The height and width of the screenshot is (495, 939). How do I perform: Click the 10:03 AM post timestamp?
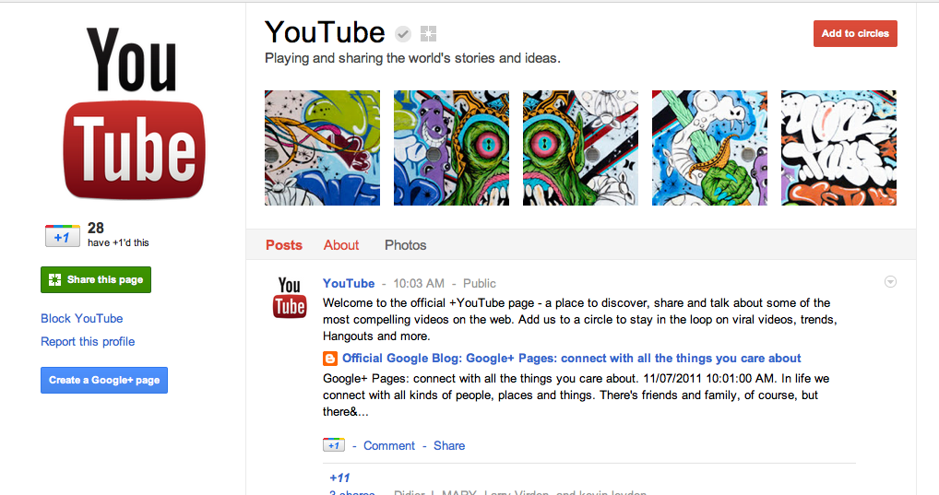pos(419,283)
